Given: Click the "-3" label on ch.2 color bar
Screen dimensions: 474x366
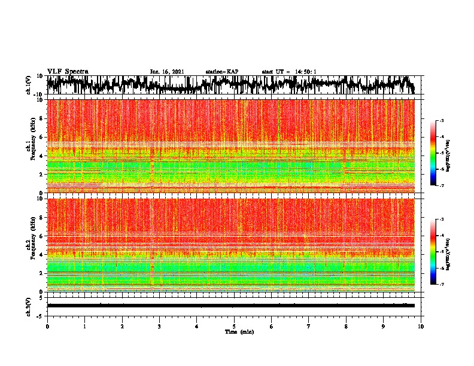Looking at the screenshot, I should point(441,219).
